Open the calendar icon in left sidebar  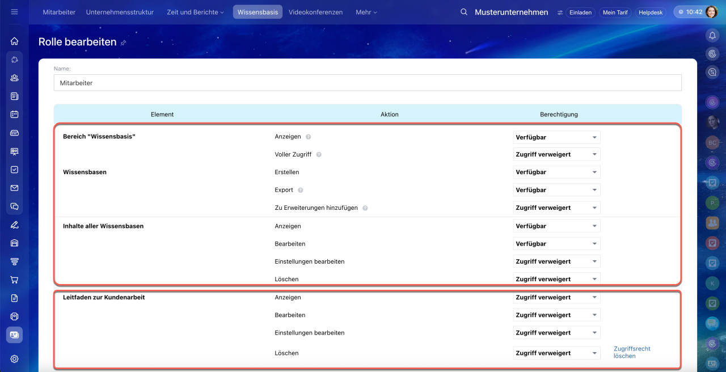14,115
